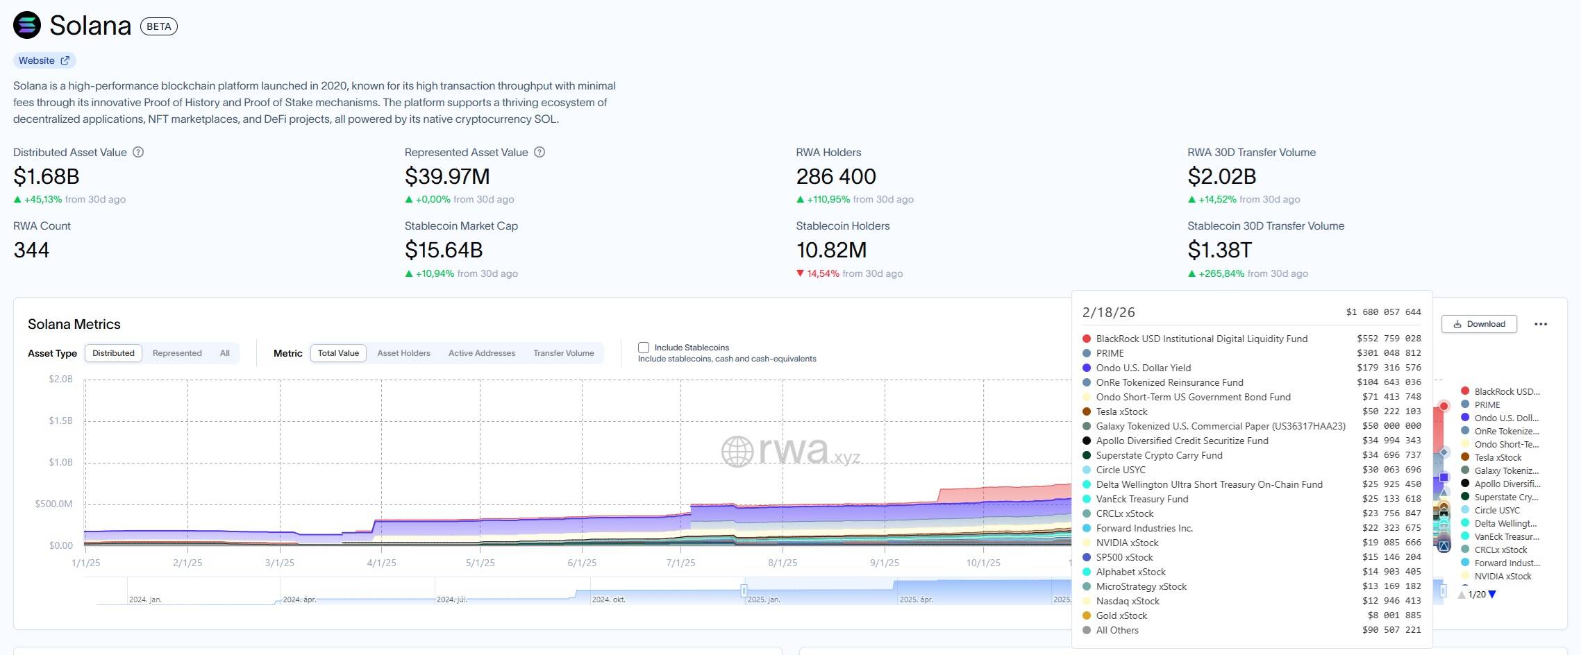
Task: Click the right time range slider handle
Action: coord(1444,590)
